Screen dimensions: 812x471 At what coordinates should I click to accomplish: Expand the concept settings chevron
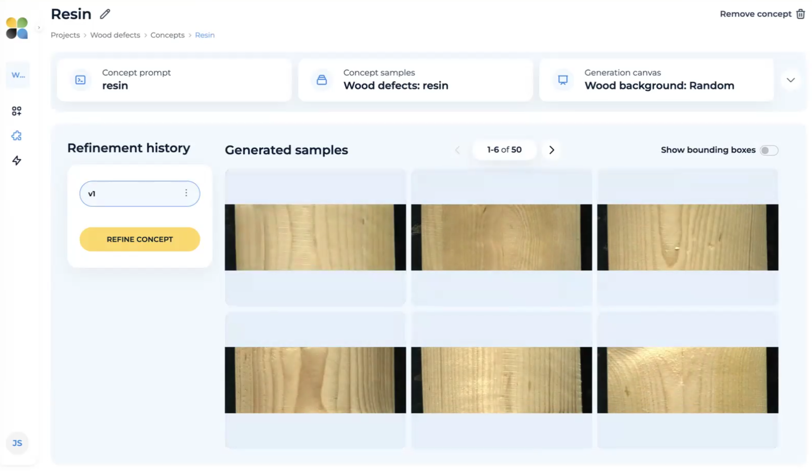pyautogui.click(x=791, y=80)
